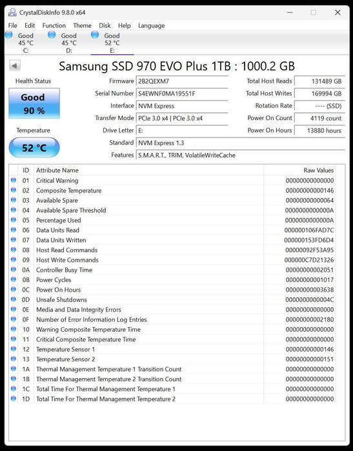This screenshot has height=451, width=353.
Task: Click status dot for Percentage Used
Action: [14, 220]
